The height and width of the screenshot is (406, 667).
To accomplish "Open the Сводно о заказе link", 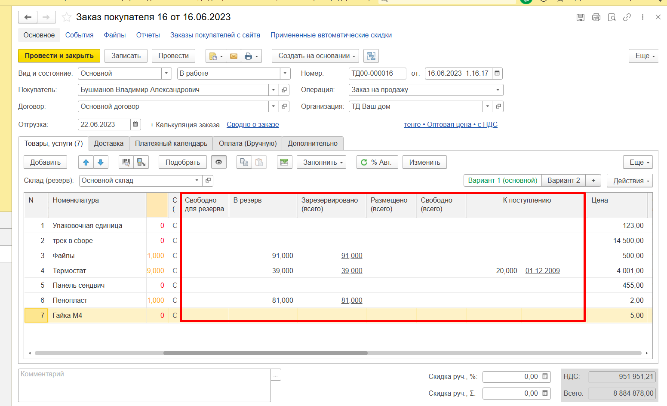I will (x=252, y=125).
